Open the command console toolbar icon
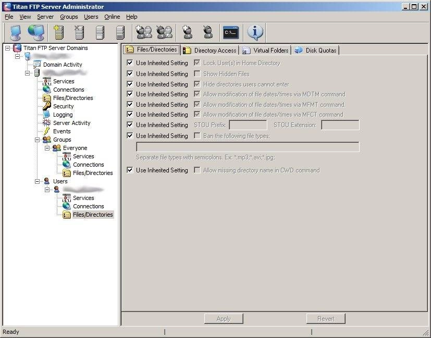Image resolution: width=431 pixels, height=338 pixels. (x=231, y=32)
